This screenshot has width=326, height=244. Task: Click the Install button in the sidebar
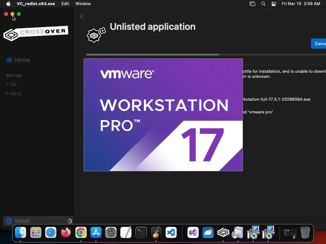point(38,221)
